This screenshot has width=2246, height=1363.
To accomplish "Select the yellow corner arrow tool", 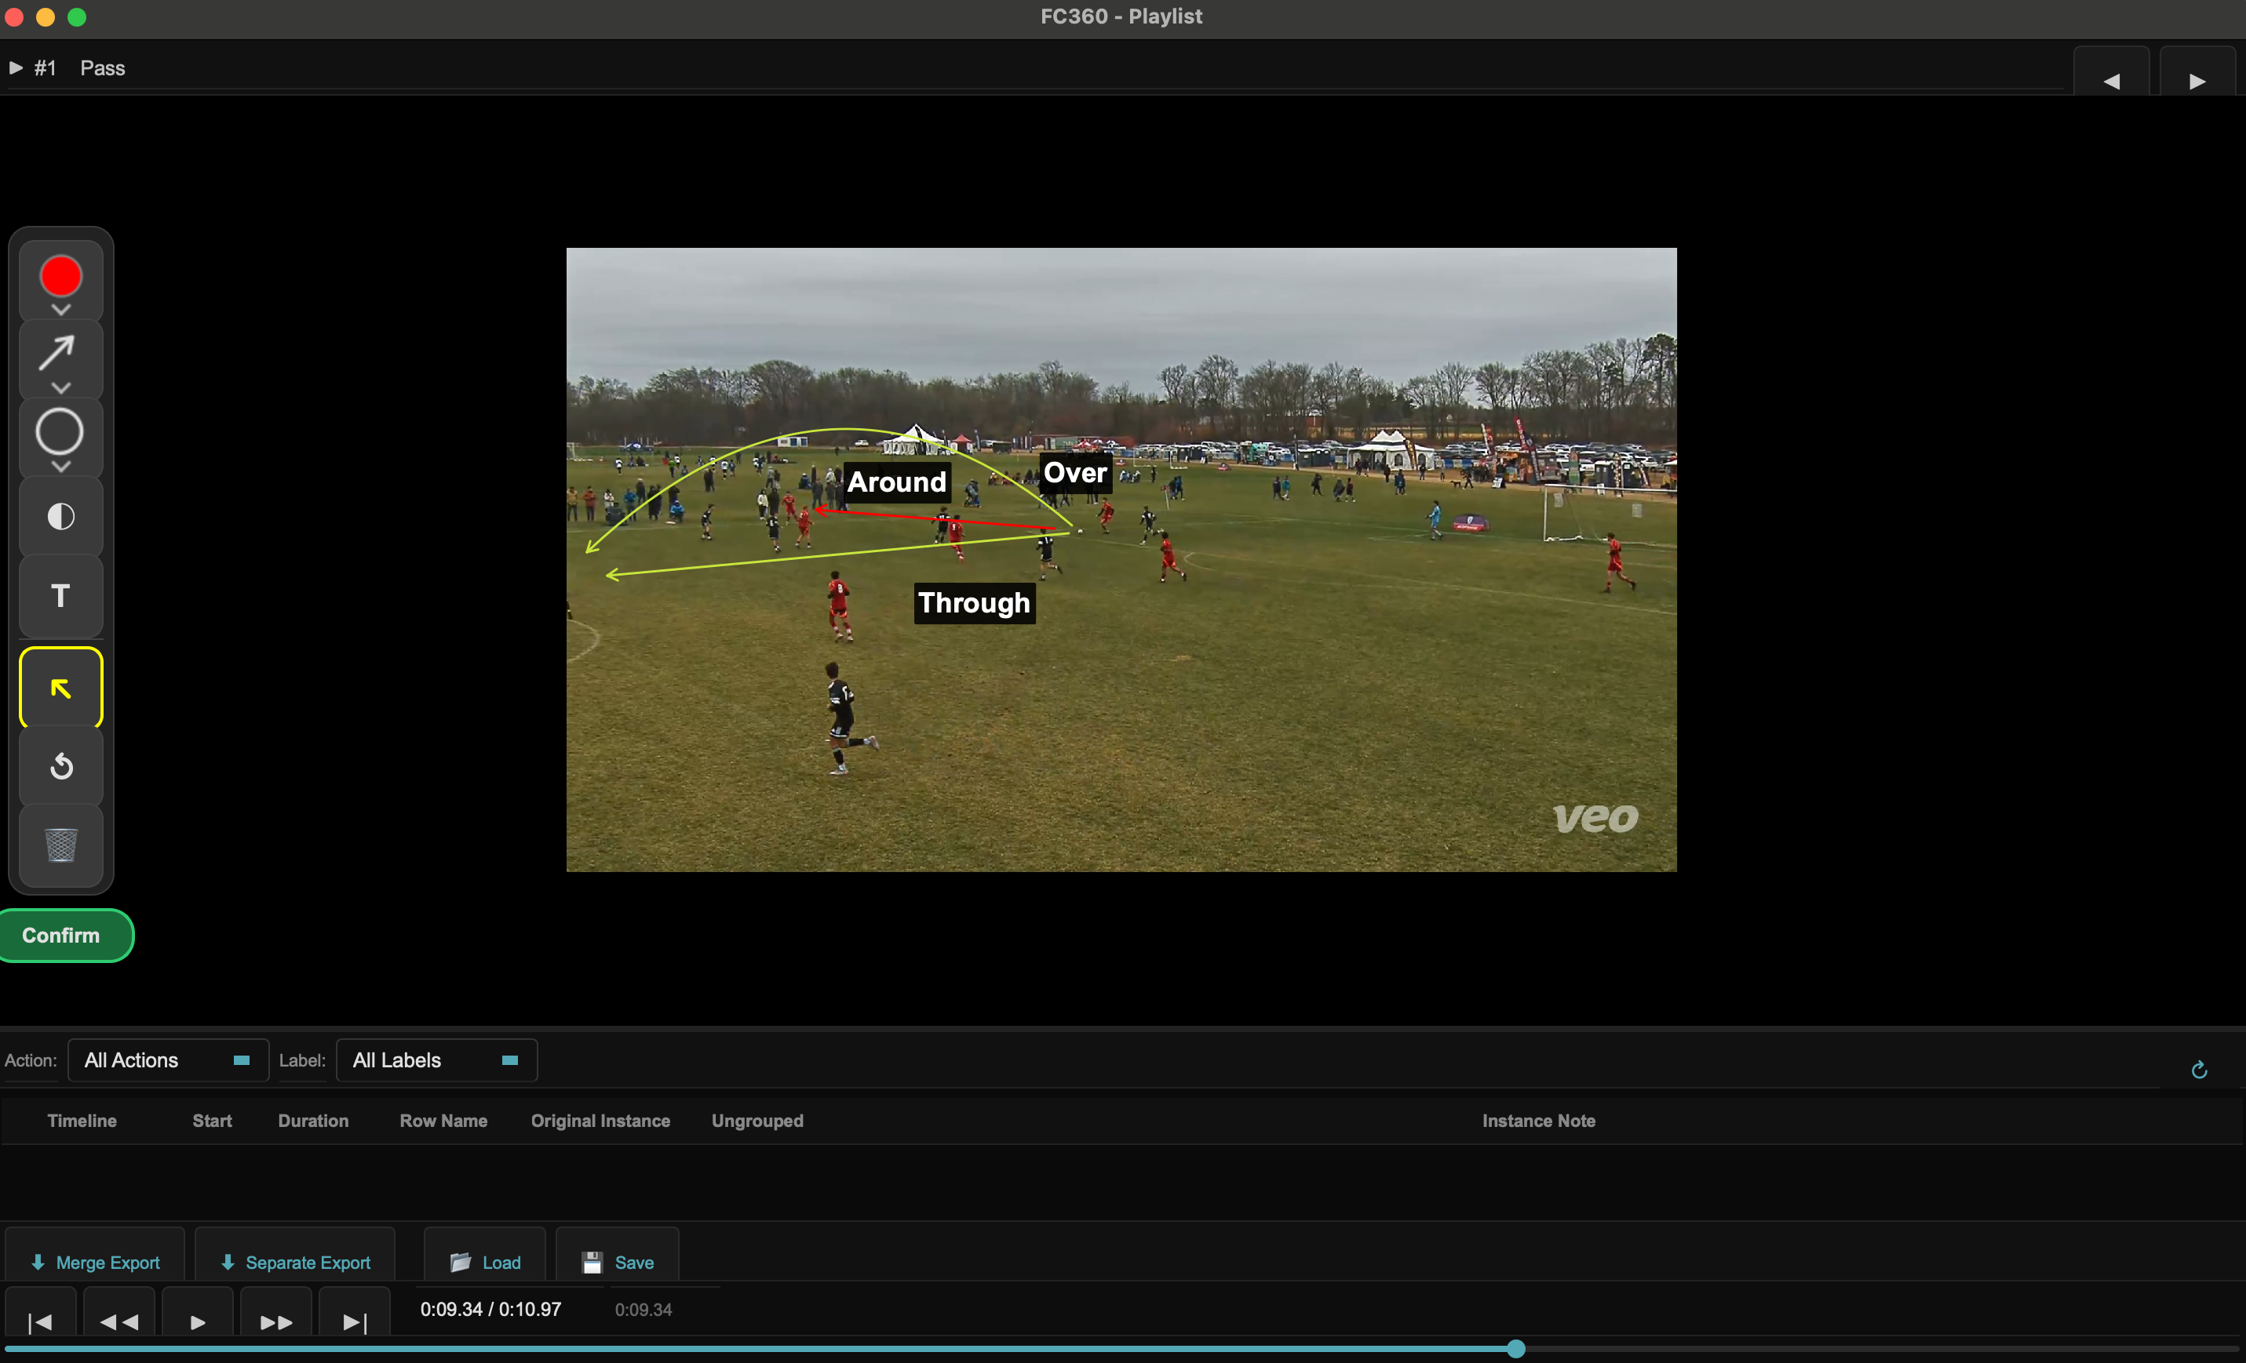I will click(60, 689).
